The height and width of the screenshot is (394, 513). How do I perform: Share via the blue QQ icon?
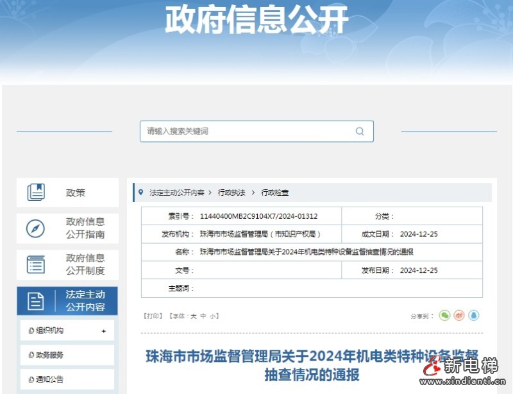point(473,316)
